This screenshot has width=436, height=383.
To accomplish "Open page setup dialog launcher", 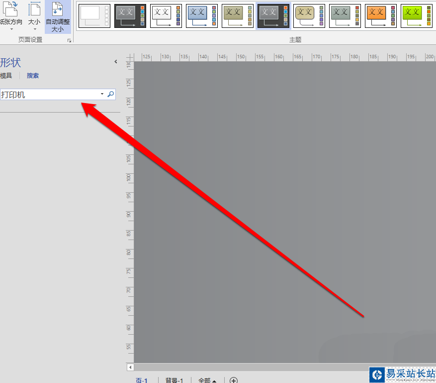I will (69, 41).
